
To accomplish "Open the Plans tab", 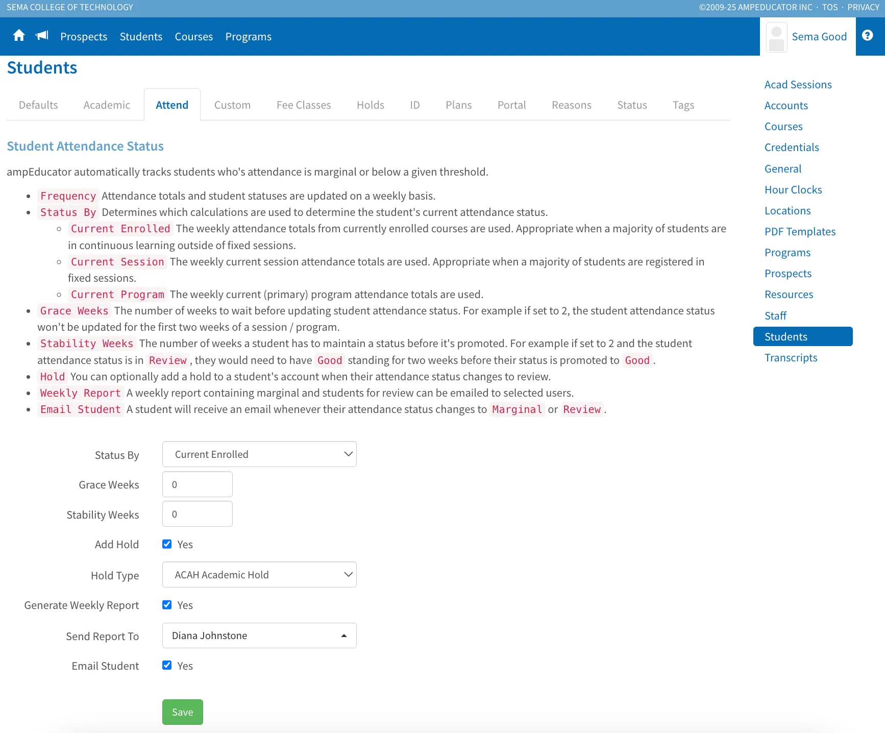I will click(x=459, y=105).
